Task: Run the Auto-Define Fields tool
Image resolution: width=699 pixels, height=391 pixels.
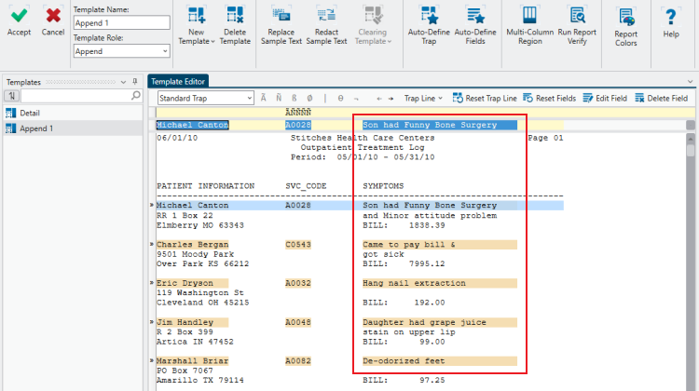Action: (475, 16)
